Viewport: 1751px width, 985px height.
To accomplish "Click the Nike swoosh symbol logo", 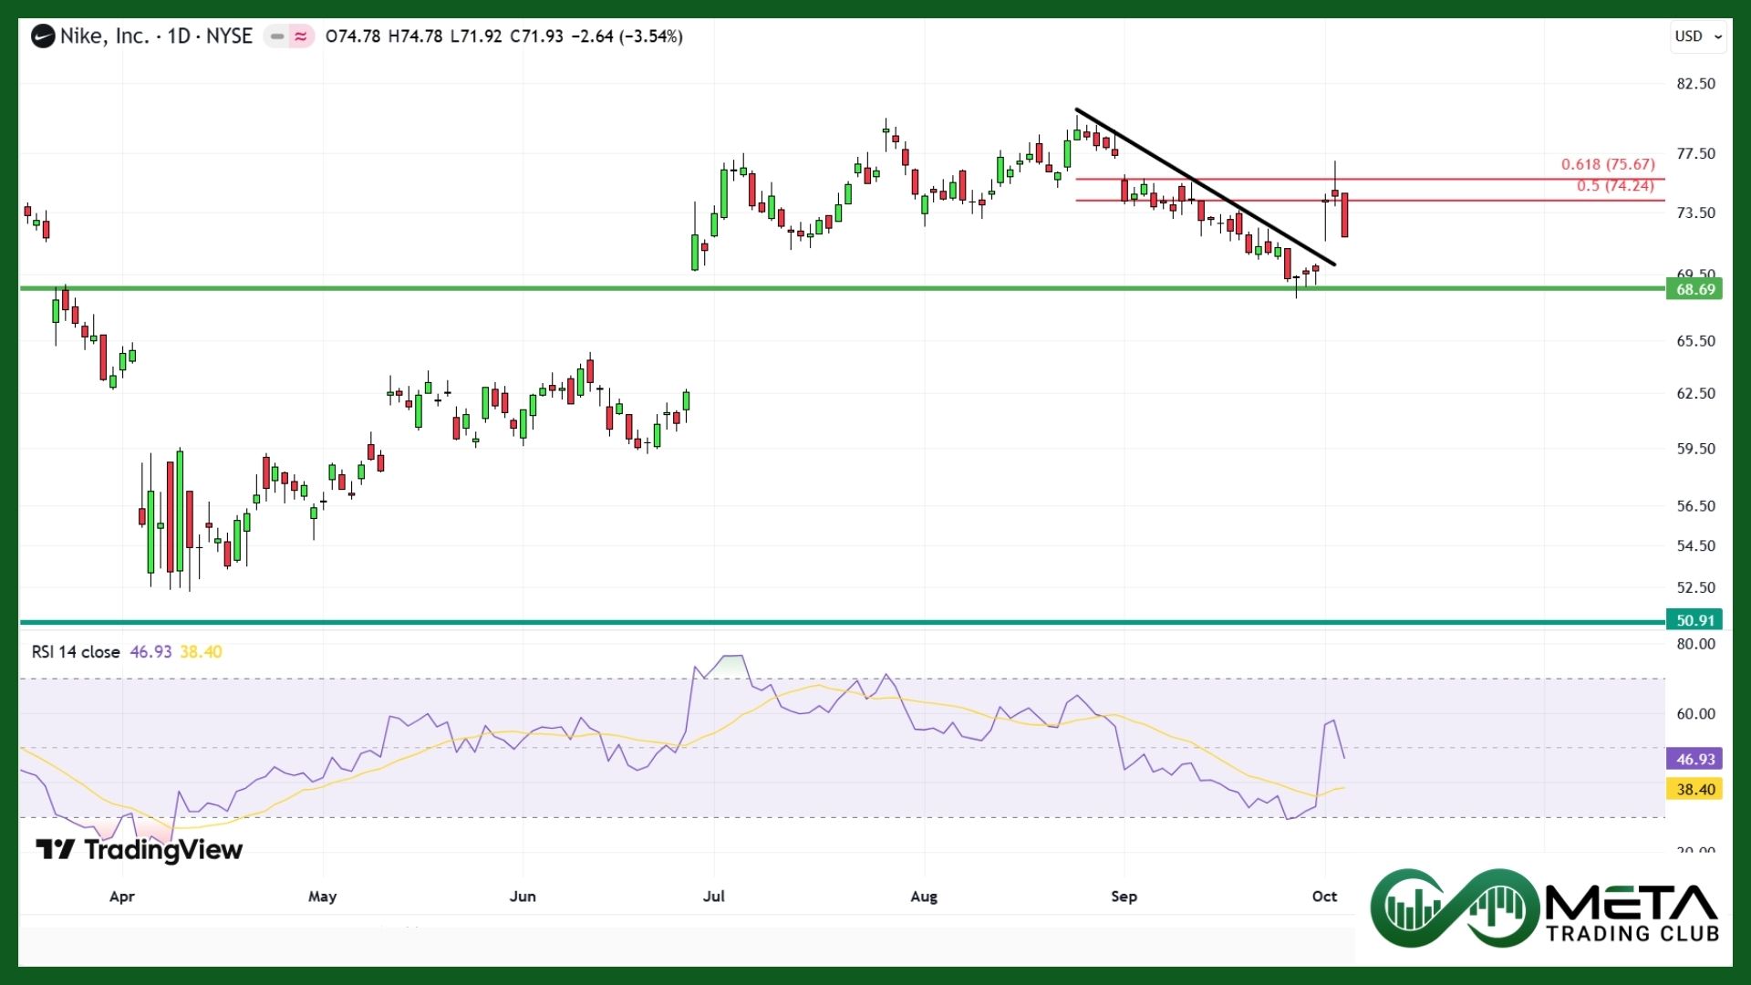I will 43,36.
